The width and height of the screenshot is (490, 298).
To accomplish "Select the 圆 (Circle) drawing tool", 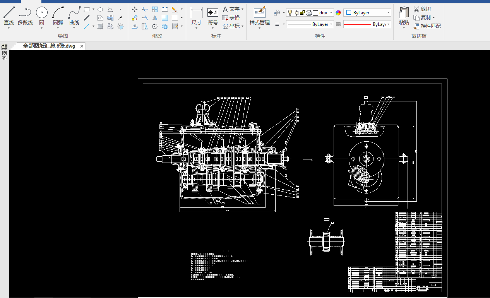I will [41, 13].
